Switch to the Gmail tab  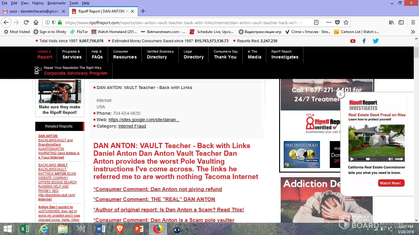34,11
